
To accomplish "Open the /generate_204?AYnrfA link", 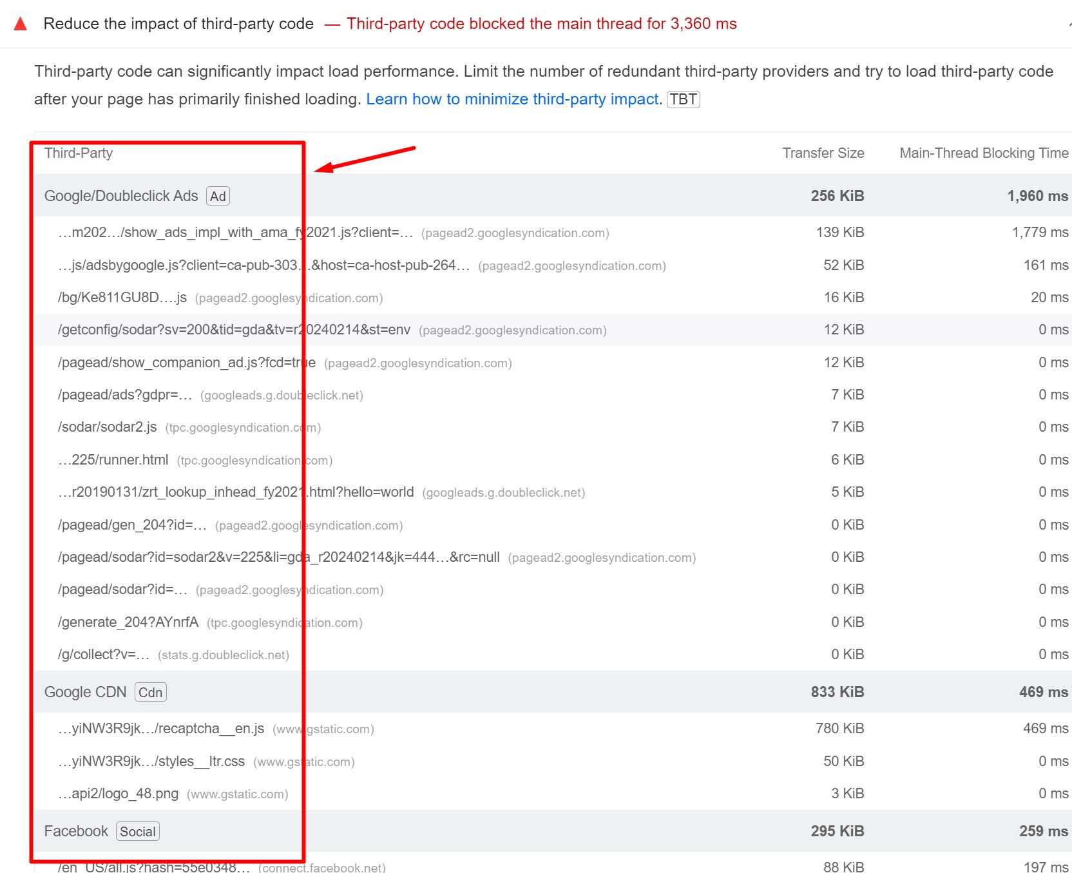I will pos(128,622).
